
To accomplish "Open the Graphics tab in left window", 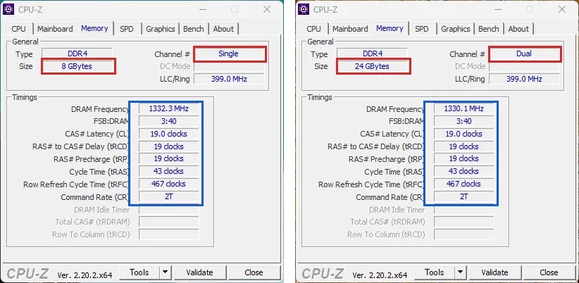I will [161, 29].
